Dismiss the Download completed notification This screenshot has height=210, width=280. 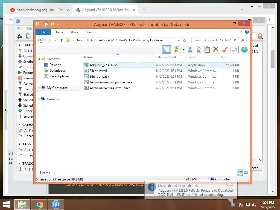point(232,185)
